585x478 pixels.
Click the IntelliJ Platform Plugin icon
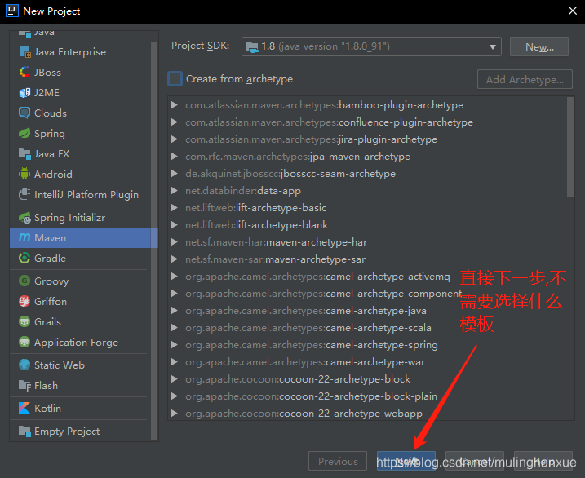24,195
